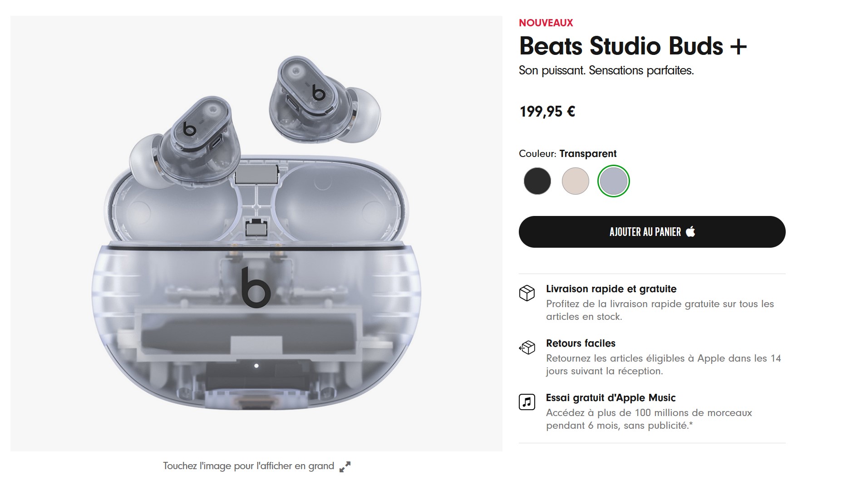Open the NOUVEAUX category label
Viewport: 847px width, 490px height.
[x=546, y=23]
